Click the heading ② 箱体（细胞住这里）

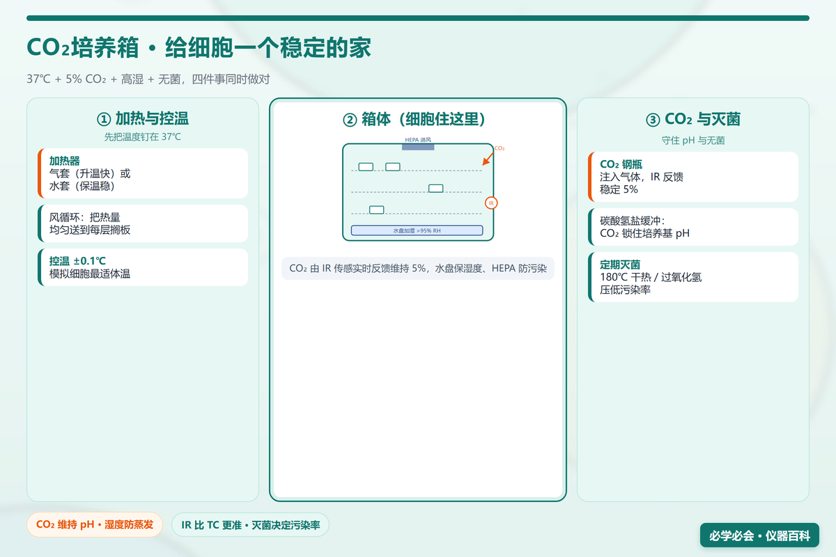[418, 119]
